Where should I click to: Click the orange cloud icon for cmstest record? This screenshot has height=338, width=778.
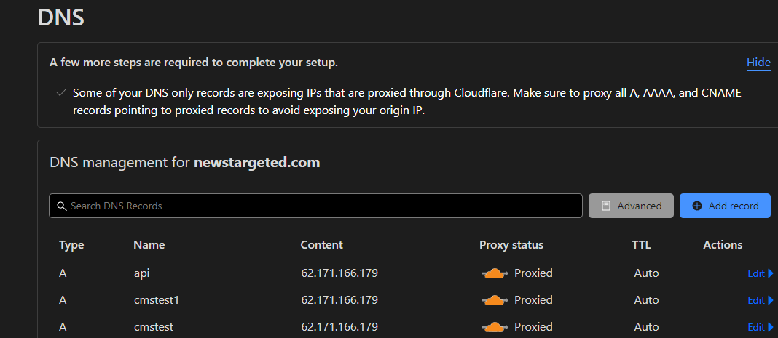tap(495, 326)
